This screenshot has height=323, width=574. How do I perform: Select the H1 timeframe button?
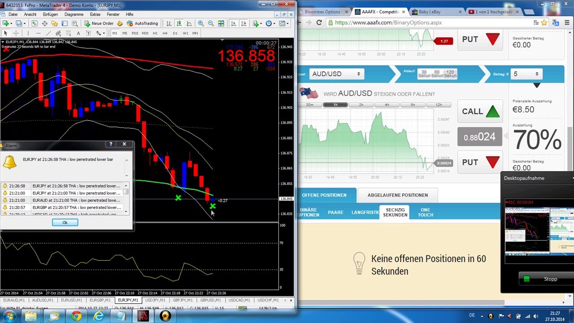[155, 33]
